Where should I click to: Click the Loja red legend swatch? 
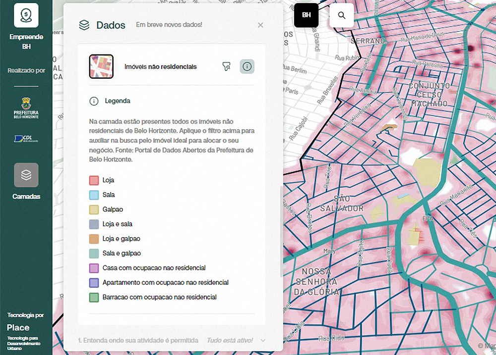coord(94,180)
